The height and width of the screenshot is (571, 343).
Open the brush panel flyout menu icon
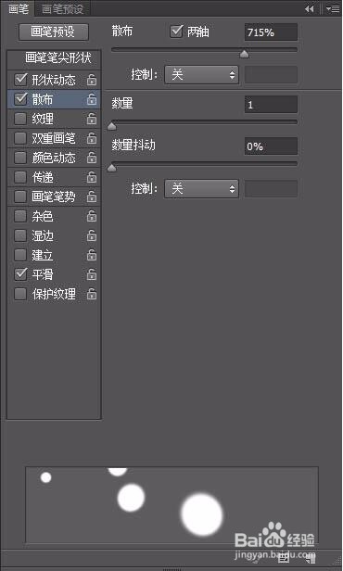(x=333, y=8)
